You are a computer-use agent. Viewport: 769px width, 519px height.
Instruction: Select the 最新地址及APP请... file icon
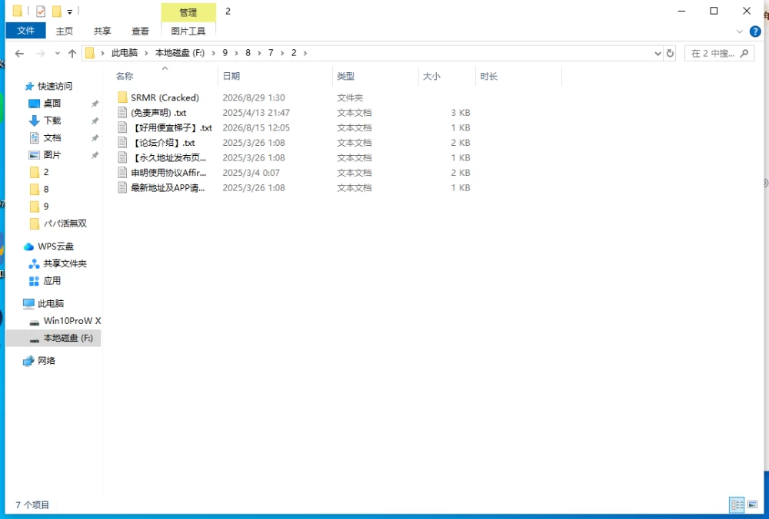(x=122, y=188)
